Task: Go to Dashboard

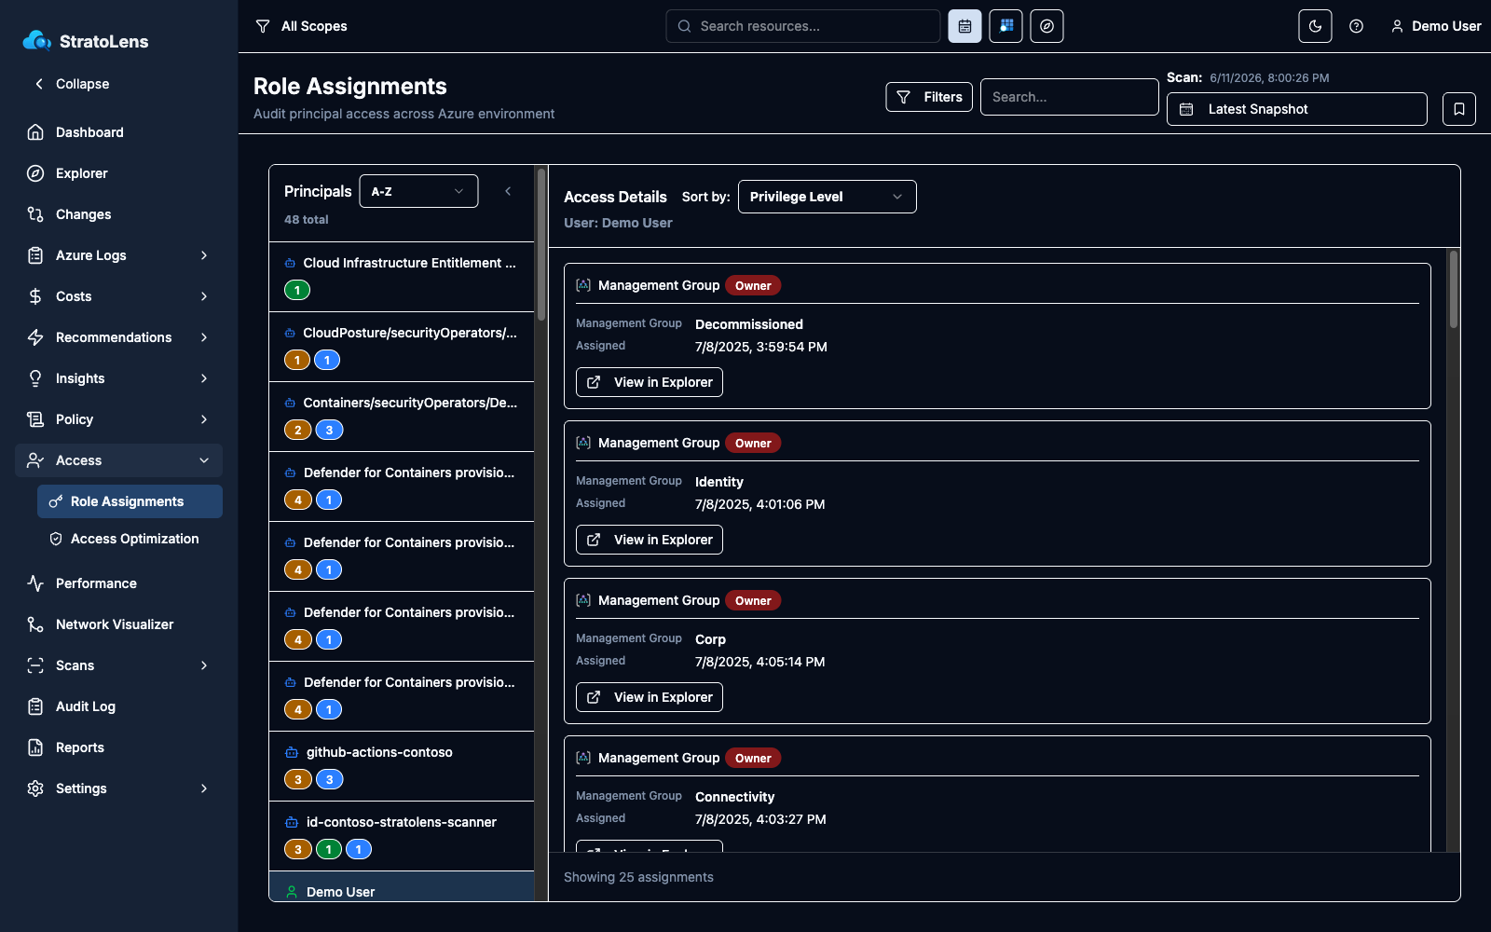Action: (118, 132)
